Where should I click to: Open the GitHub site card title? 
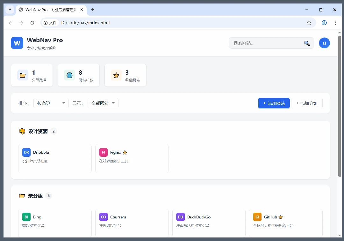tap(270, 217)
